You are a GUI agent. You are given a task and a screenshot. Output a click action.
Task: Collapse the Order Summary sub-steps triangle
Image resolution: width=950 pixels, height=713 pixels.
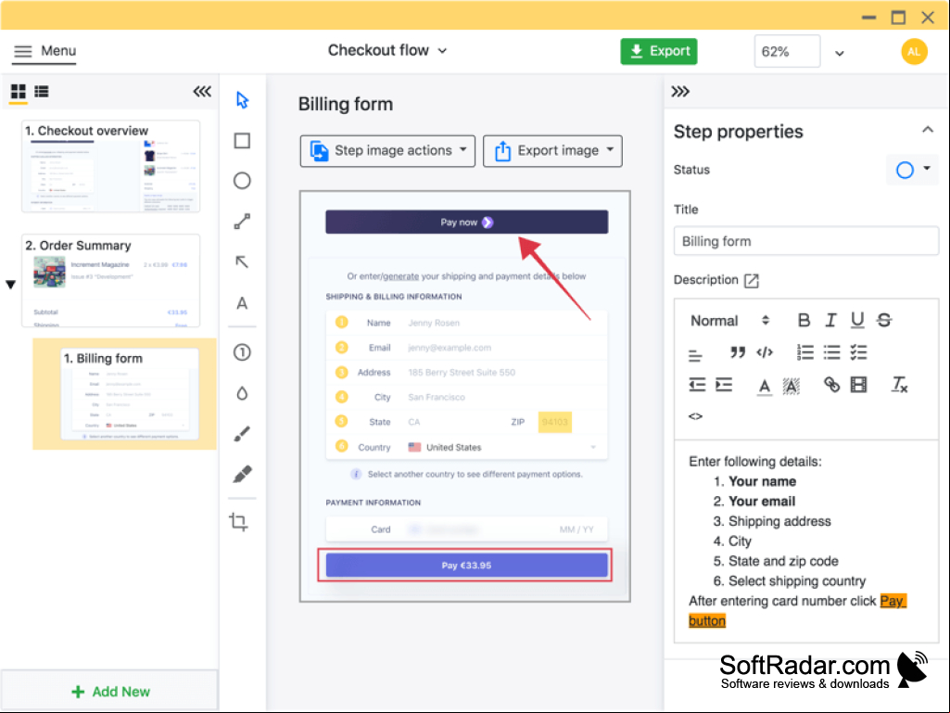click(x=10, y=285)
